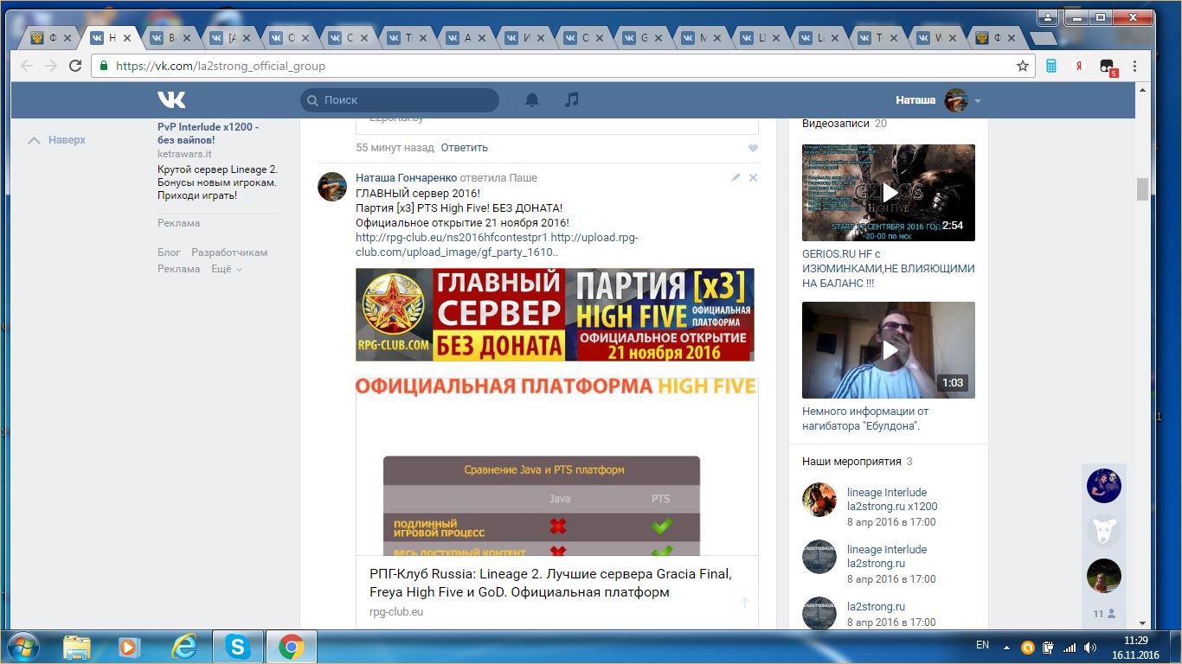Open Windows Explorer from the taskbar
This screenshot has width=1182, height=664.
(77, 647)
